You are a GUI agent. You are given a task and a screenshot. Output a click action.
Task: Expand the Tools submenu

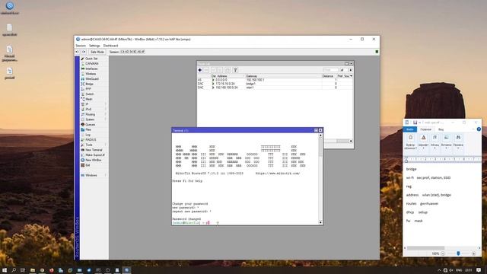tap(94, 145)
